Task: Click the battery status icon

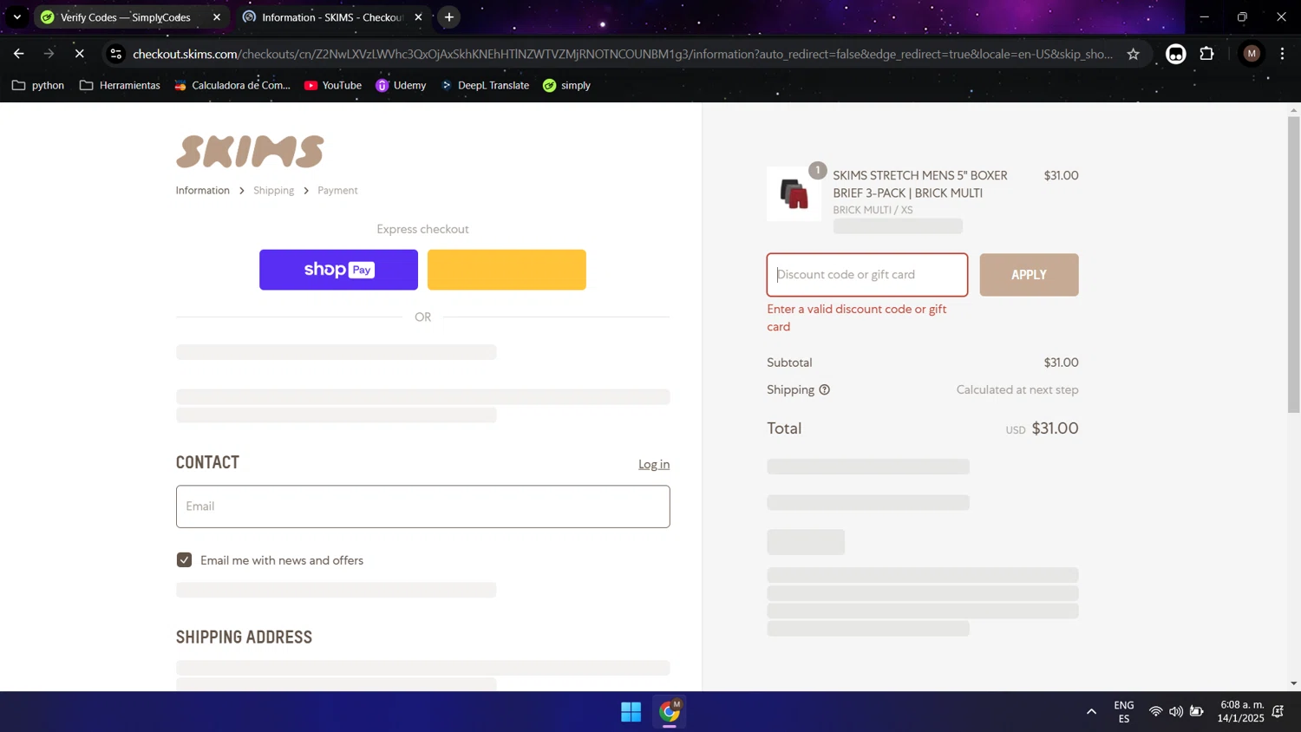Action: click(x=1197, y=712)
